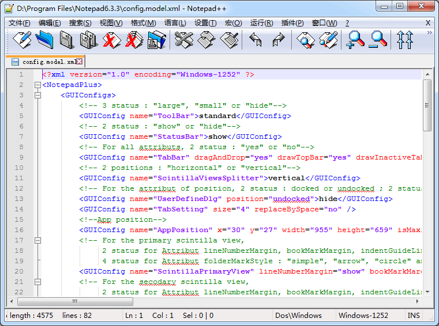Viewport: 439px width, 326px height.
Task: Click 'standard' text in ToolBar line
Action: [x=217, y=116]
